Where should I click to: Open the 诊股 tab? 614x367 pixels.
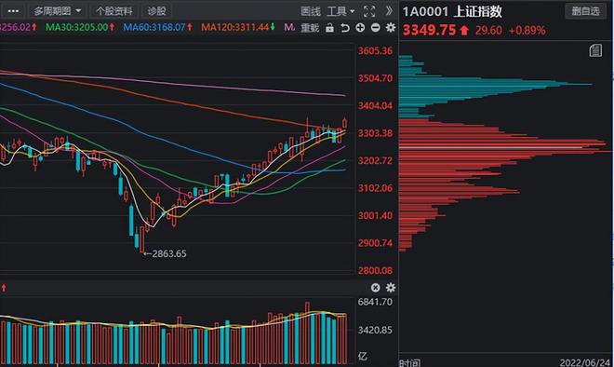pyautogui.click(x=156, y=11)
